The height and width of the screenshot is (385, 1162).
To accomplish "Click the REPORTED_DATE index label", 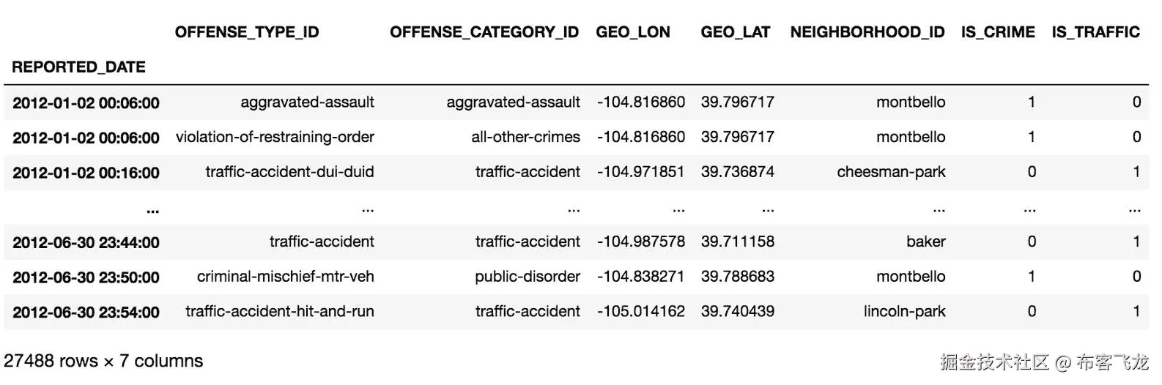I will 78,67.
